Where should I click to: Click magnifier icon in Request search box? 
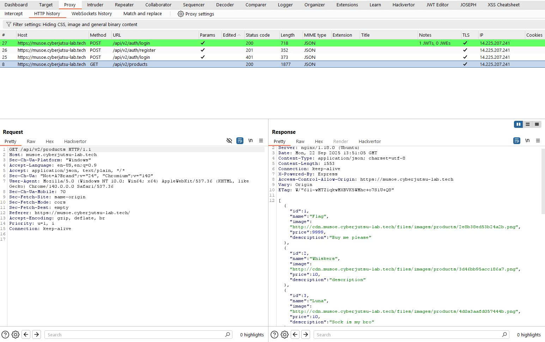[x=228, y=335]
